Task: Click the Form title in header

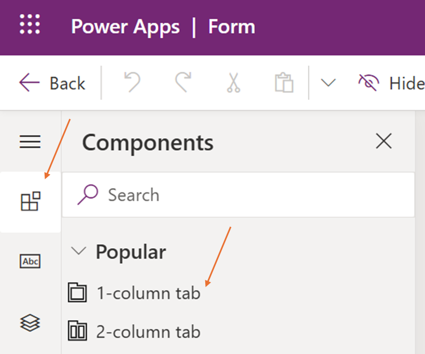Action: (231, 26)
